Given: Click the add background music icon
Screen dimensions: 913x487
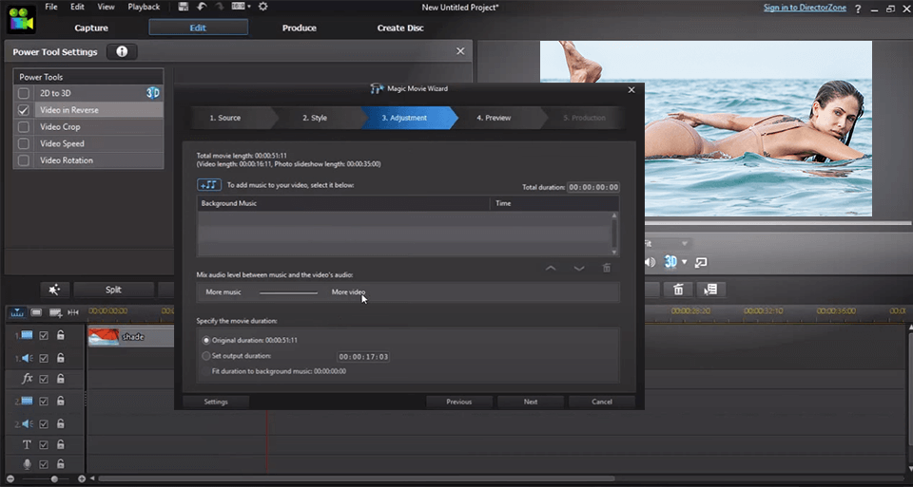Looking at the screenshot, I should click(x=209, y=184).
